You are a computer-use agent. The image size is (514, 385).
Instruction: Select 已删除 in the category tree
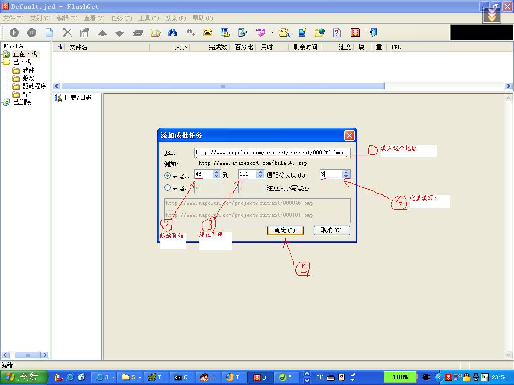[22, 102]
